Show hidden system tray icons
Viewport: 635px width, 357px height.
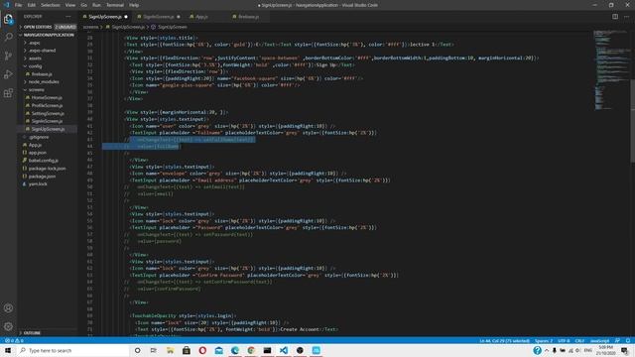point(547,350)
